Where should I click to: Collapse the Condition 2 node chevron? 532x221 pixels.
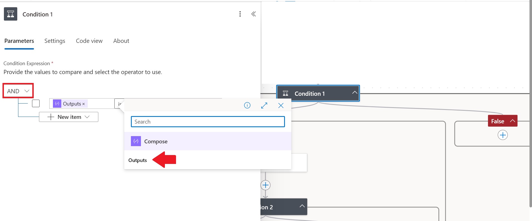click(x=302, y=206)
